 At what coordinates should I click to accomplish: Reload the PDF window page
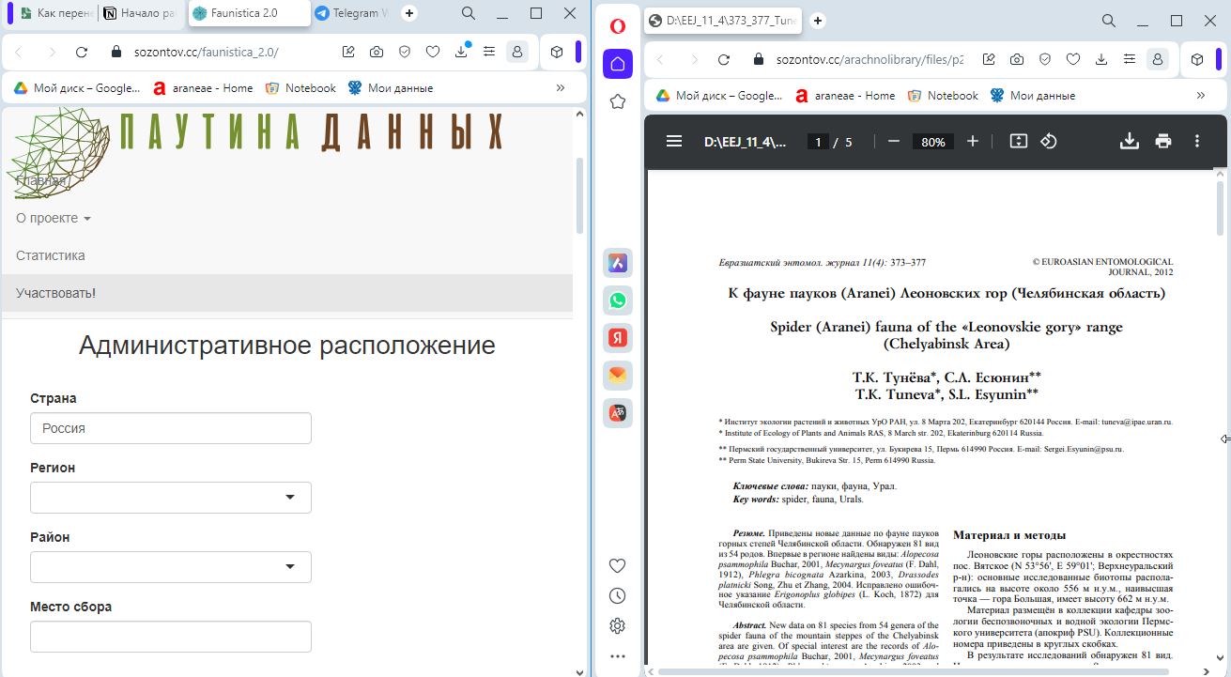click(724, 59)
